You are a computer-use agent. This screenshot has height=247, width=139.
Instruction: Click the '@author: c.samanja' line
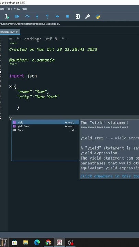[32, 60]
